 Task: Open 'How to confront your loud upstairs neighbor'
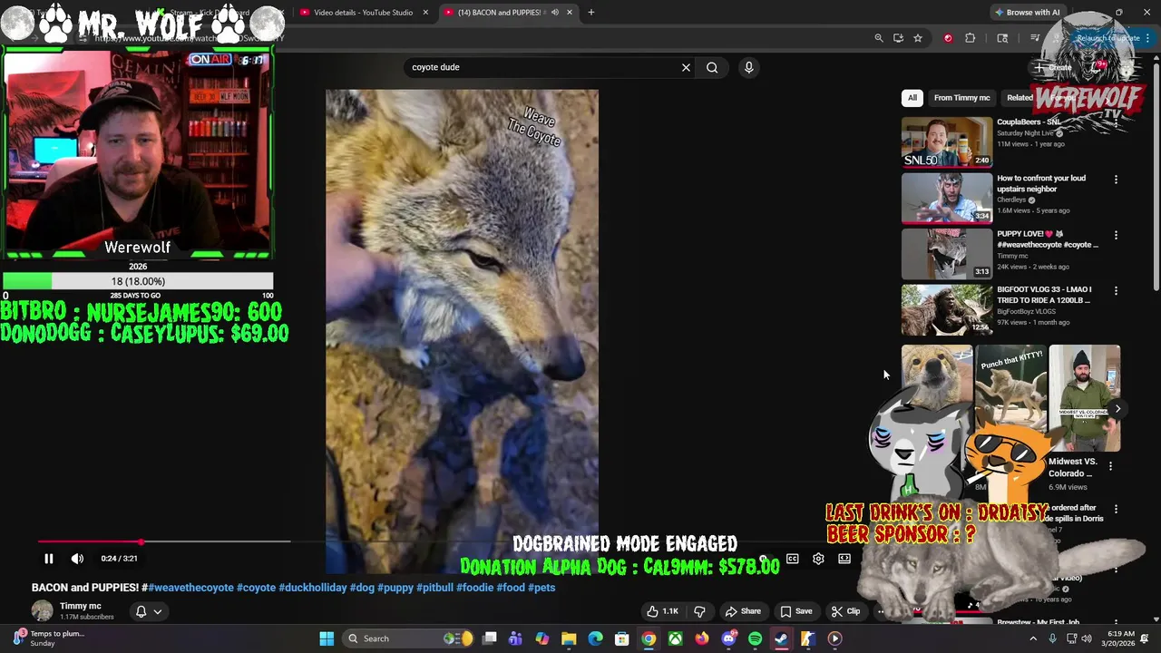1041,183
